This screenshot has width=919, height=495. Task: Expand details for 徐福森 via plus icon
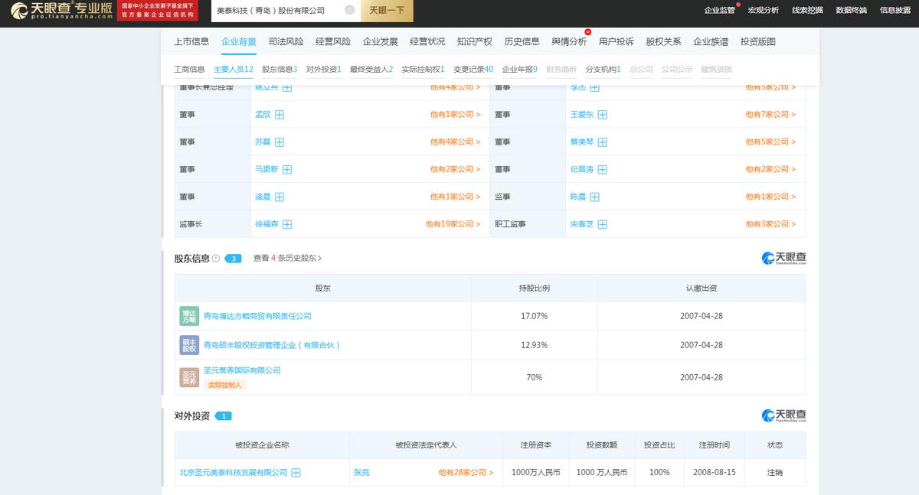[287, 224]
